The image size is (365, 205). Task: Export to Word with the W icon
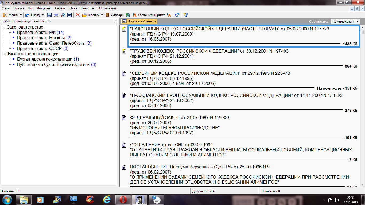[x=69, y=15]
